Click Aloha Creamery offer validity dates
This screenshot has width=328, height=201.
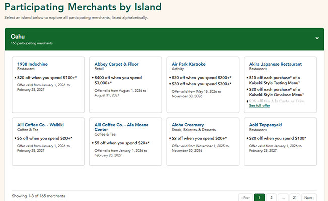coord(200,148)
